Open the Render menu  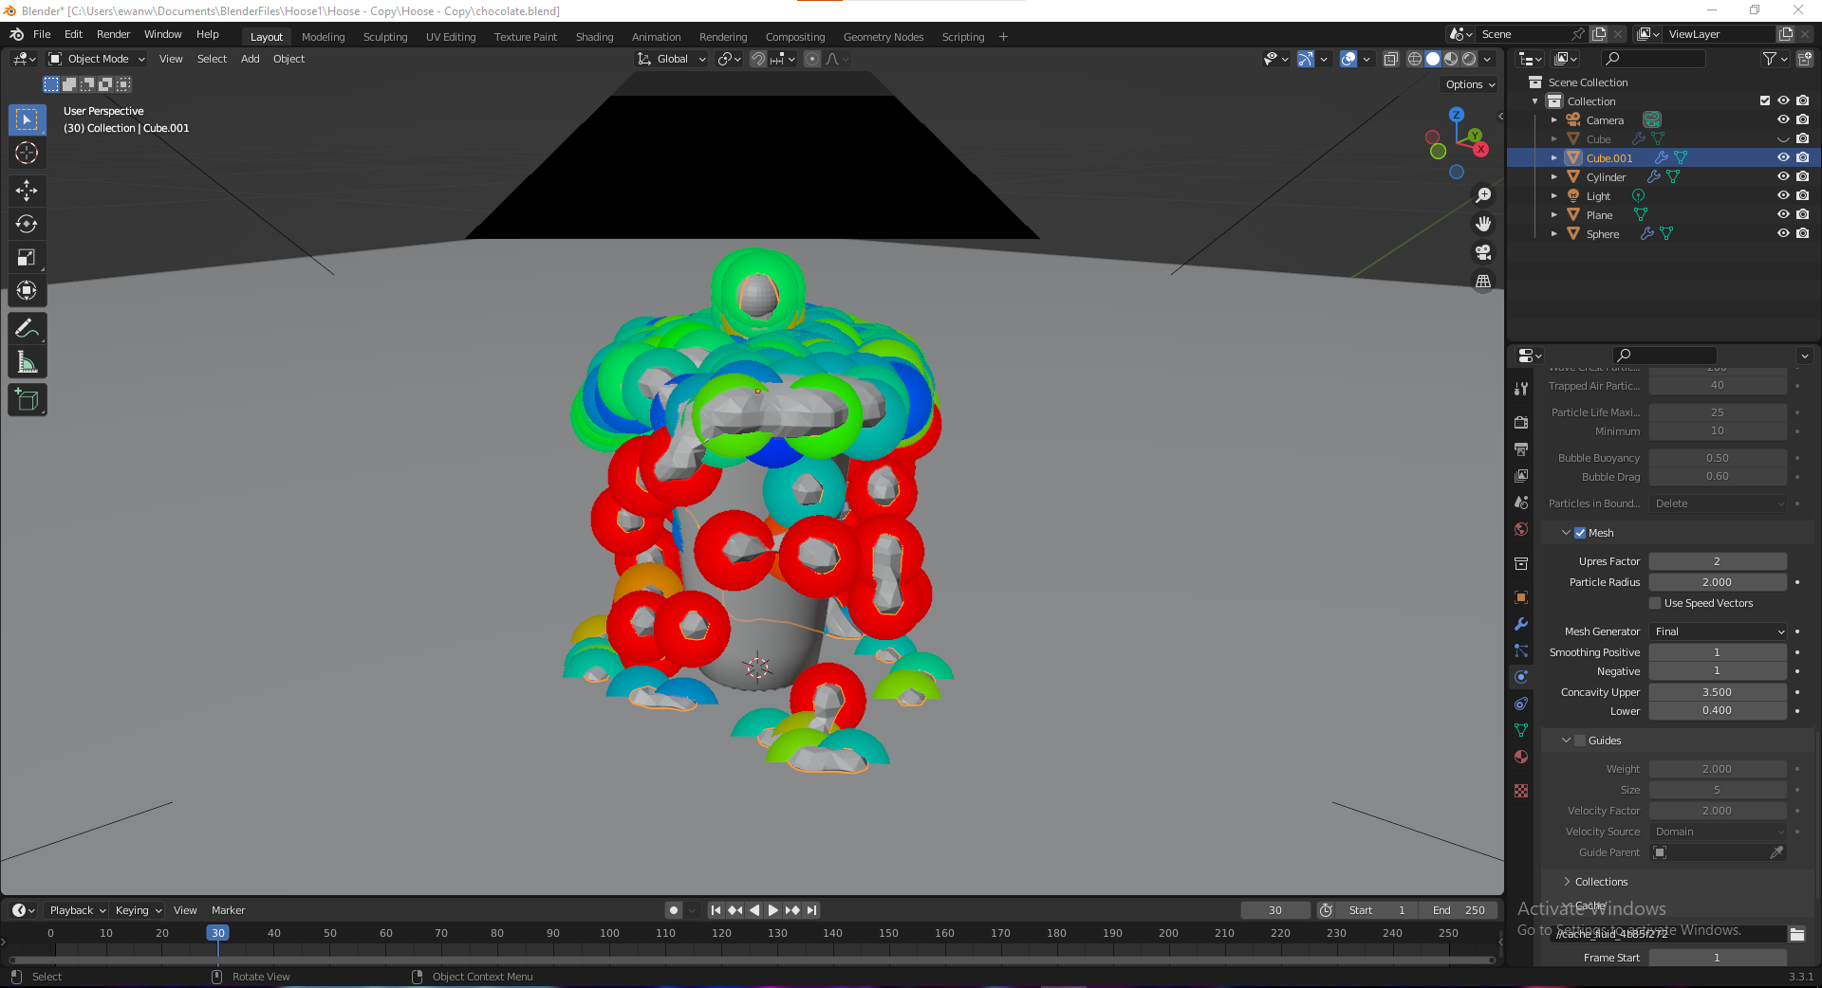click(x=113, y=34)
